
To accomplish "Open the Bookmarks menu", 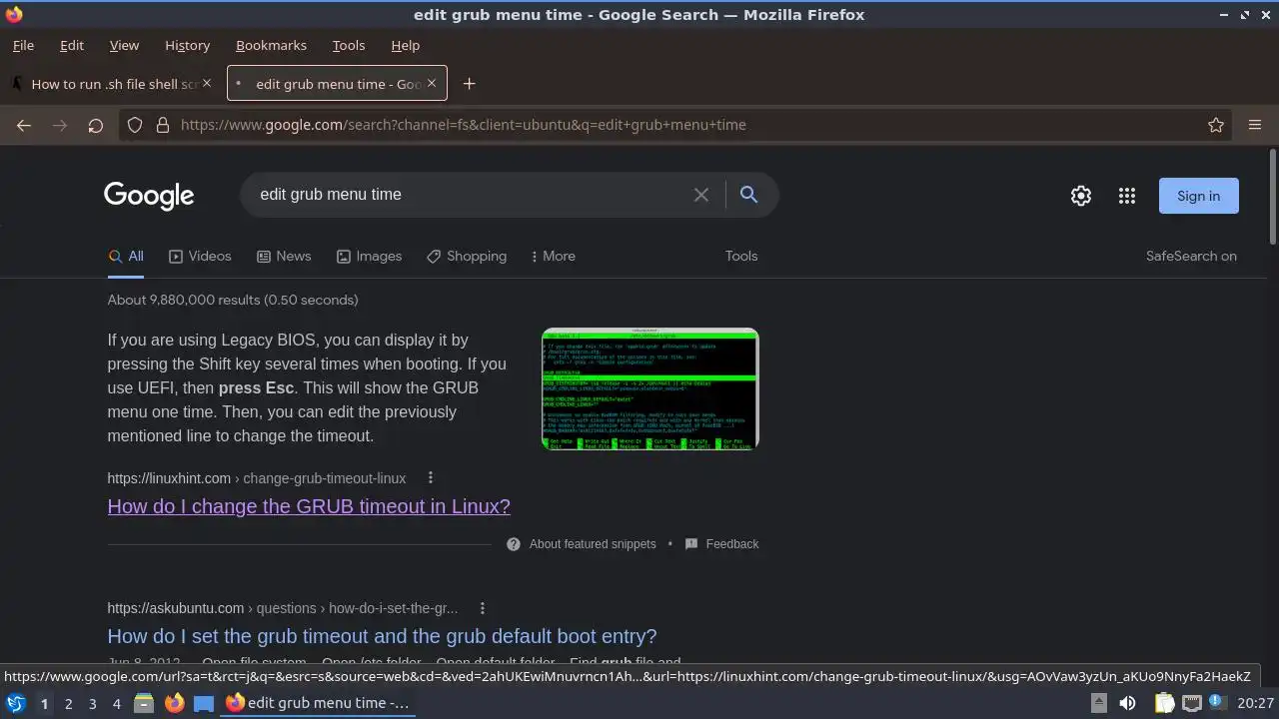I will point(271,45).
